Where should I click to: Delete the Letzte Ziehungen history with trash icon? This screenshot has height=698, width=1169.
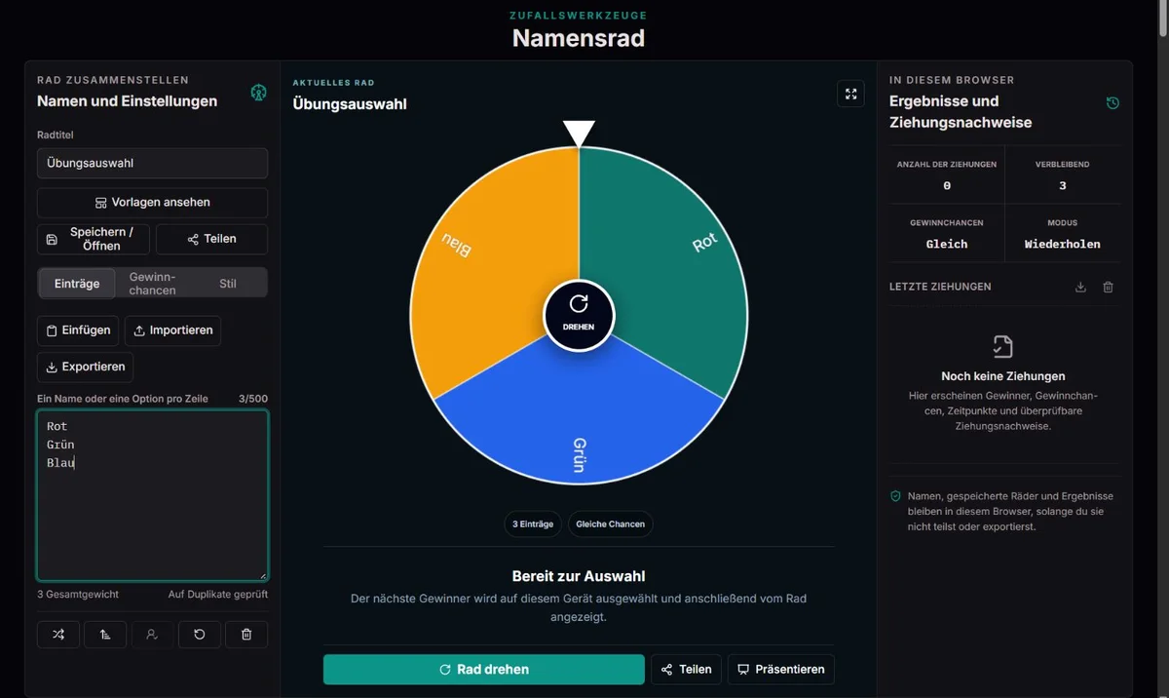tap(1108, 287)
